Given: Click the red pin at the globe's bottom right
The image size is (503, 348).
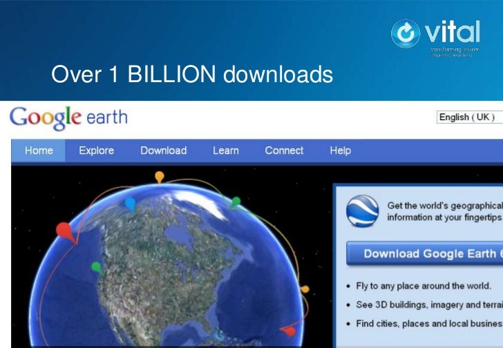Looking at the screenshot, I should click(287, 331).
